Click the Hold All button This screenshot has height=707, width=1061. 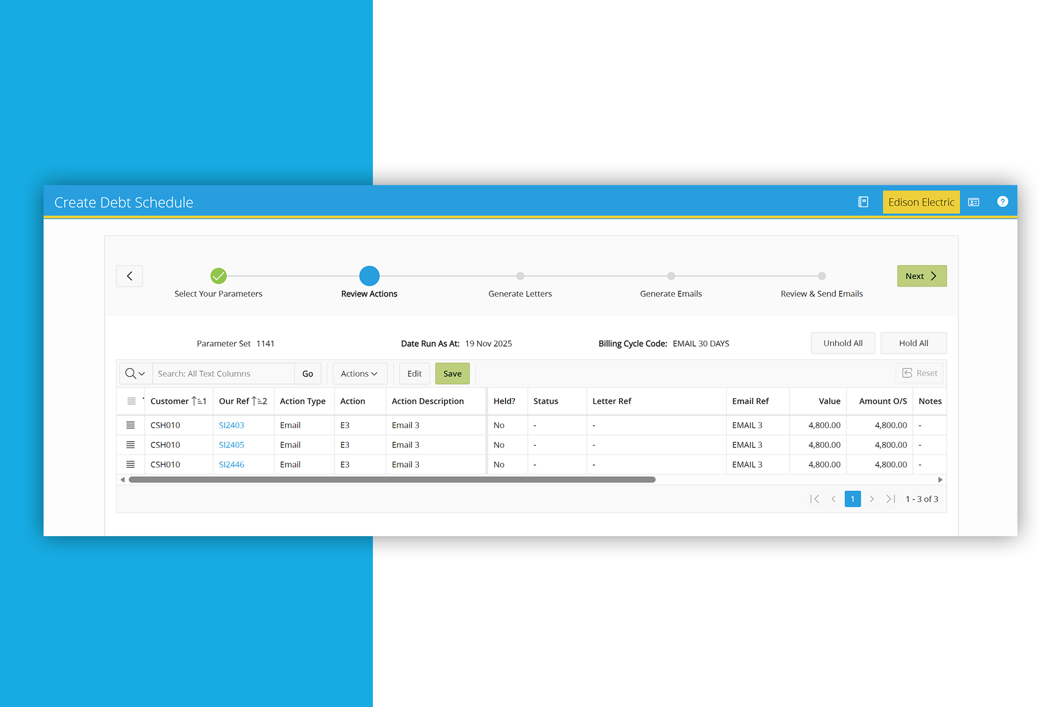(913, 343)
